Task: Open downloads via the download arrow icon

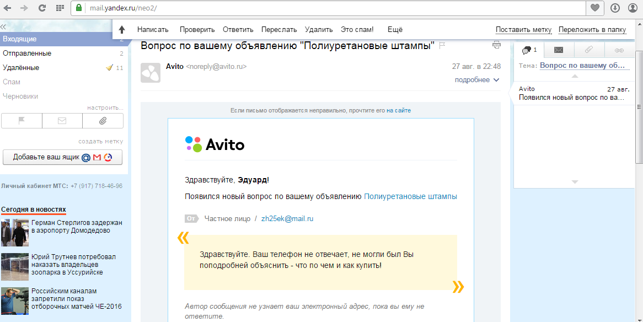Action: (615, 8)
